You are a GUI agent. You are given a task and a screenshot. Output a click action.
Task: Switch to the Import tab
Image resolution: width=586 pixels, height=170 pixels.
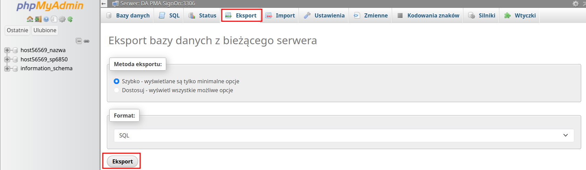click(280, 15)
